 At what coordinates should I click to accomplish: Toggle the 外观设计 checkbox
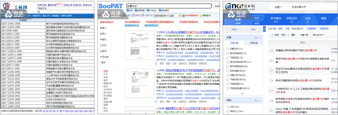(148, 10)
